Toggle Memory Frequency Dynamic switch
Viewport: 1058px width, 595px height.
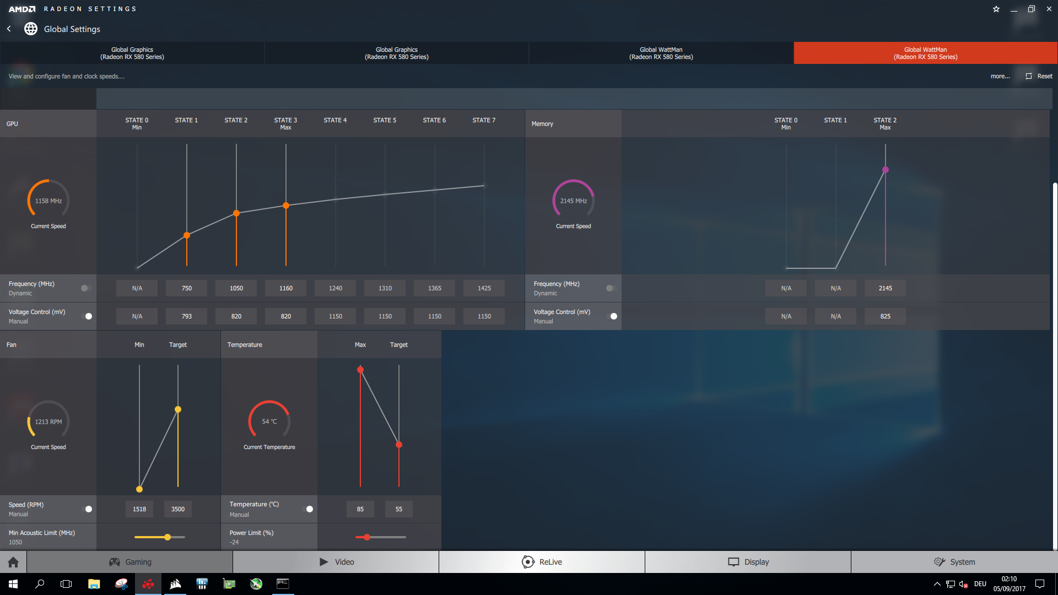[x=611, y=288]
